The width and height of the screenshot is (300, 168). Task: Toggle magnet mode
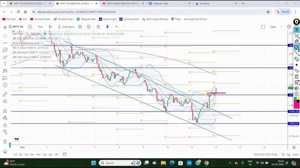click(x=5, y=111)
